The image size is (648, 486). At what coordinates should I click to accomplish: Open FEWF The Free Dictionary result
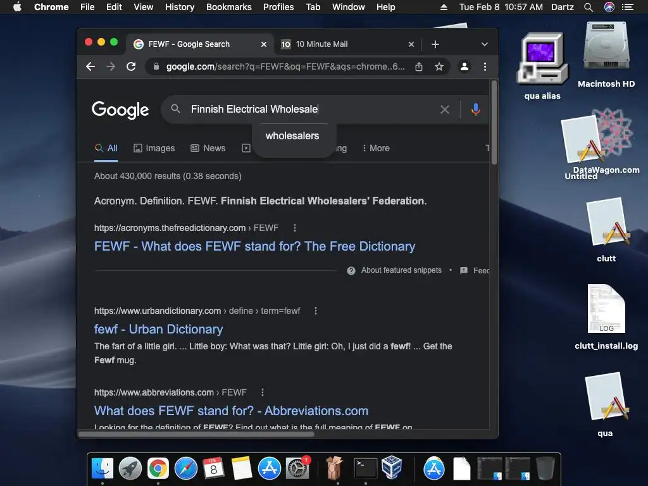click(x=254, y=246)
